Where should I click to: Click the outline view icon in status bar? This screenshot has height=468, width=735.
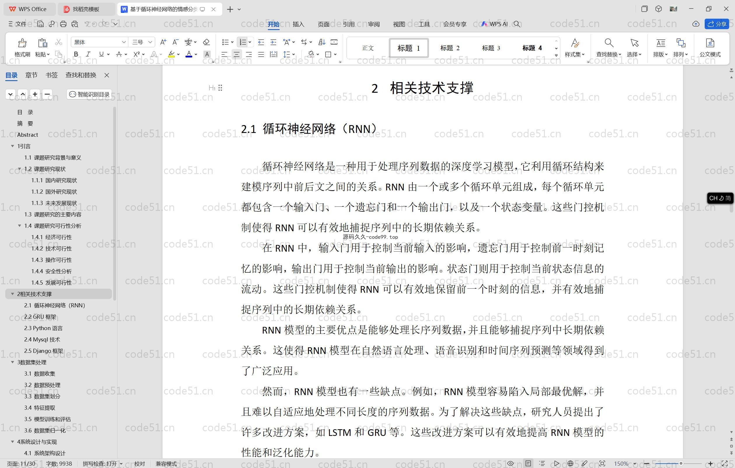point(542,463)
